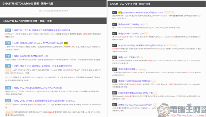Click the 巴哈 badge beside 2020 144Hz 高刷新螢幕 post
The width and height of the screenshot is (206, 117).
point(8,101)
